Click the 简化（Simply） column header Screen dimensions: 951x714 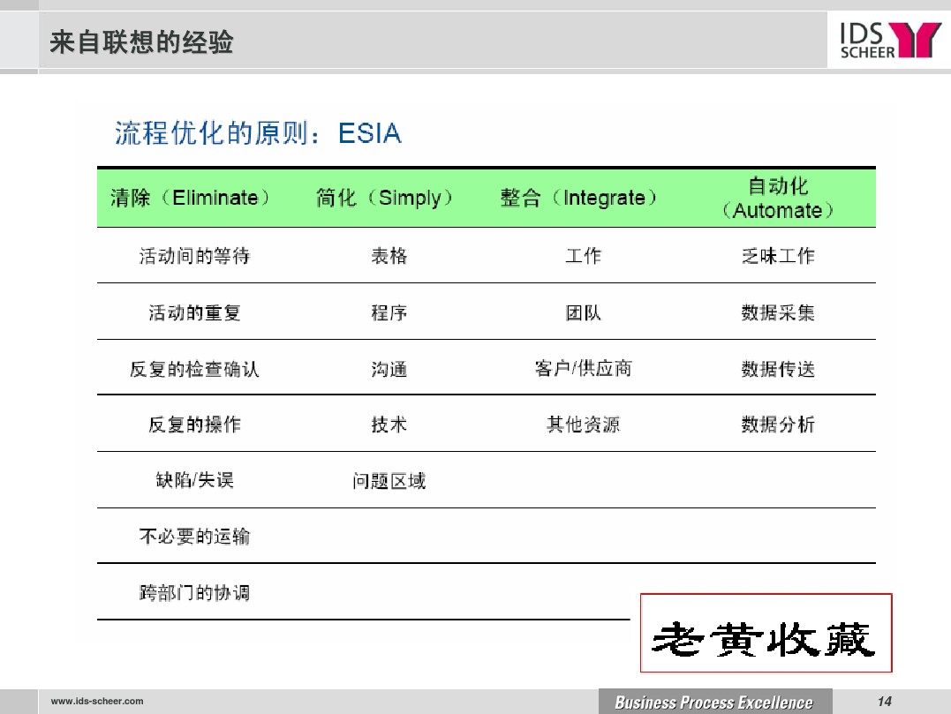[x=384, y=198]
